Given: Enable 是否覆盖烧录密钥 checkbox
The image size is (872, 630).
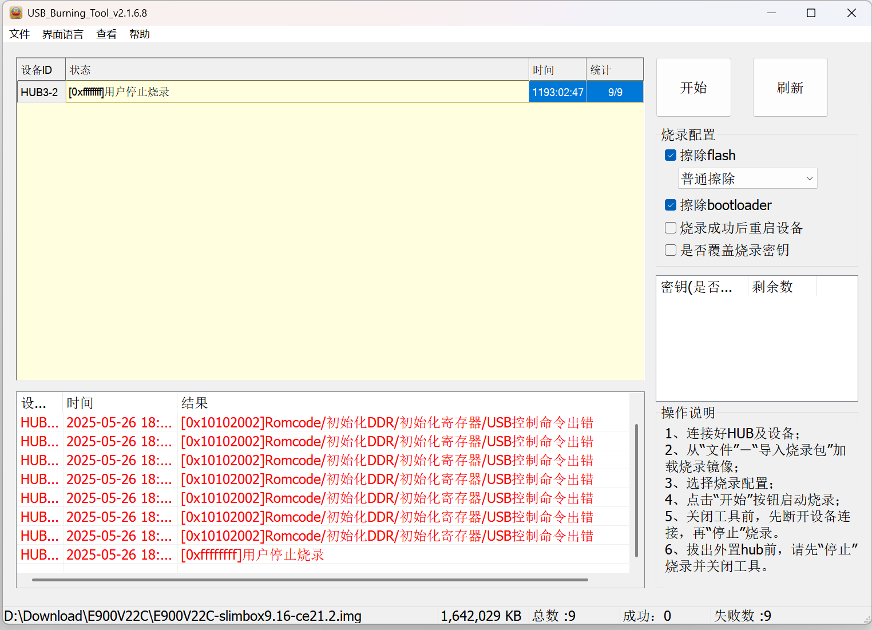Looking at the screenshot, I should click(x=671, y=250).
